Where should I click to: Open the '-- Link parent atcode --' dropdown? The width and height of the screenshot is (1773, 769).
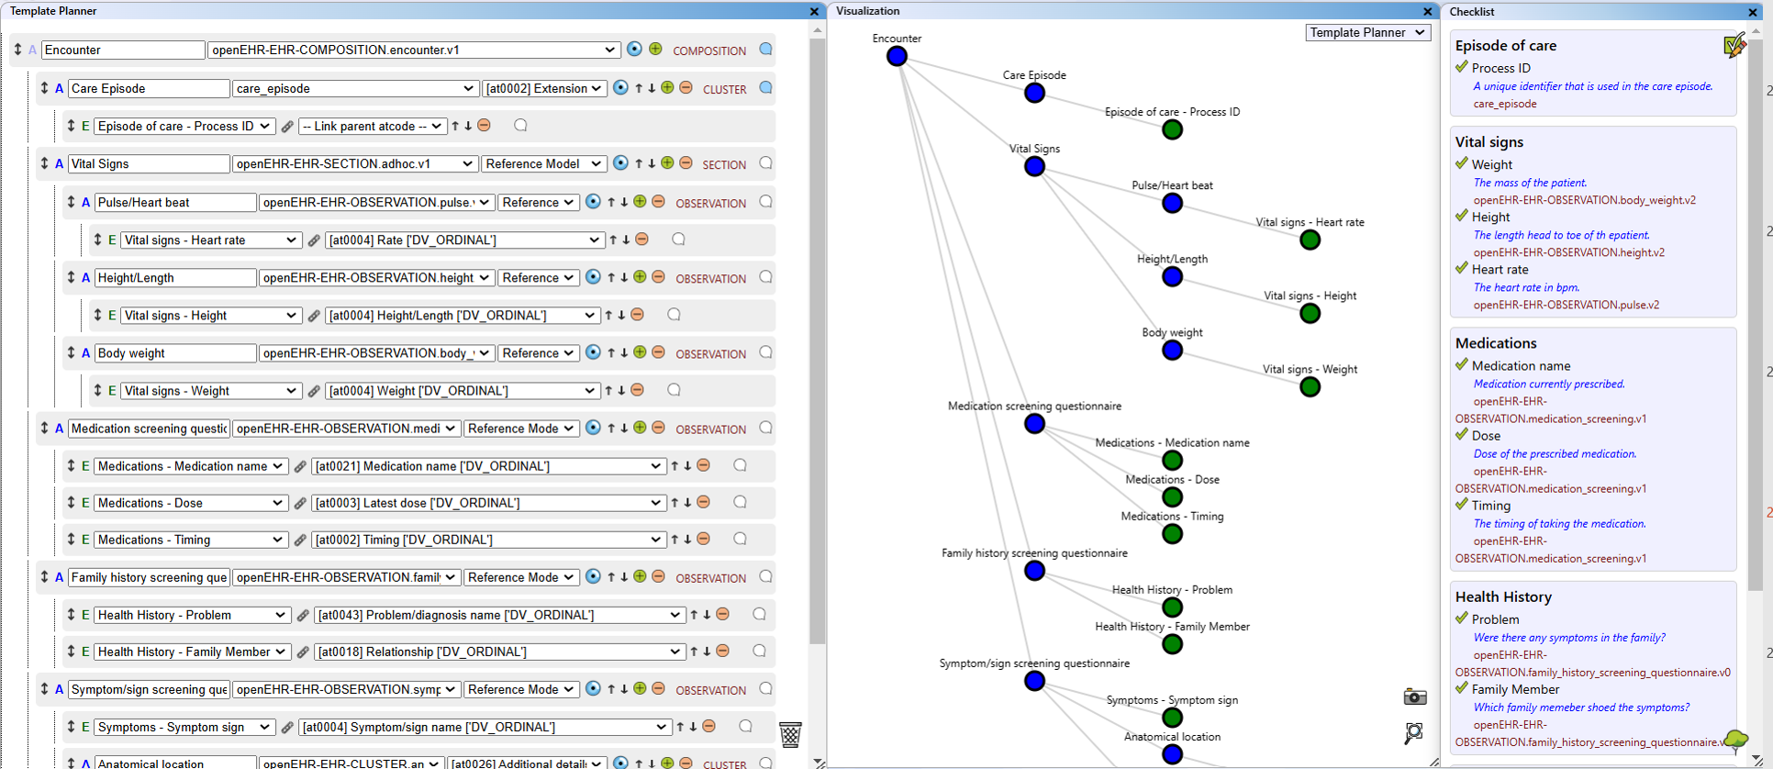click(371, 126)
